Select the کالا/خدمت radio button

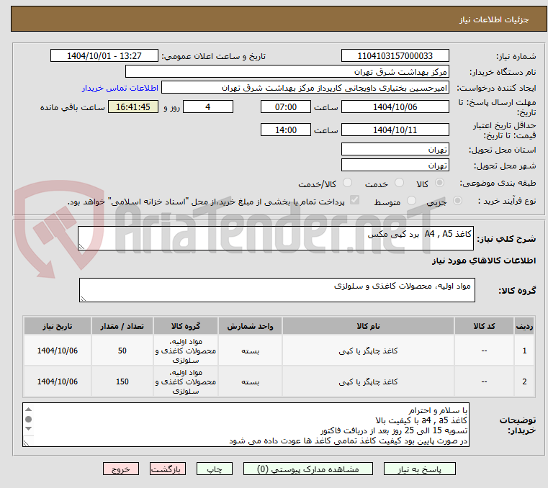[347, 183]
